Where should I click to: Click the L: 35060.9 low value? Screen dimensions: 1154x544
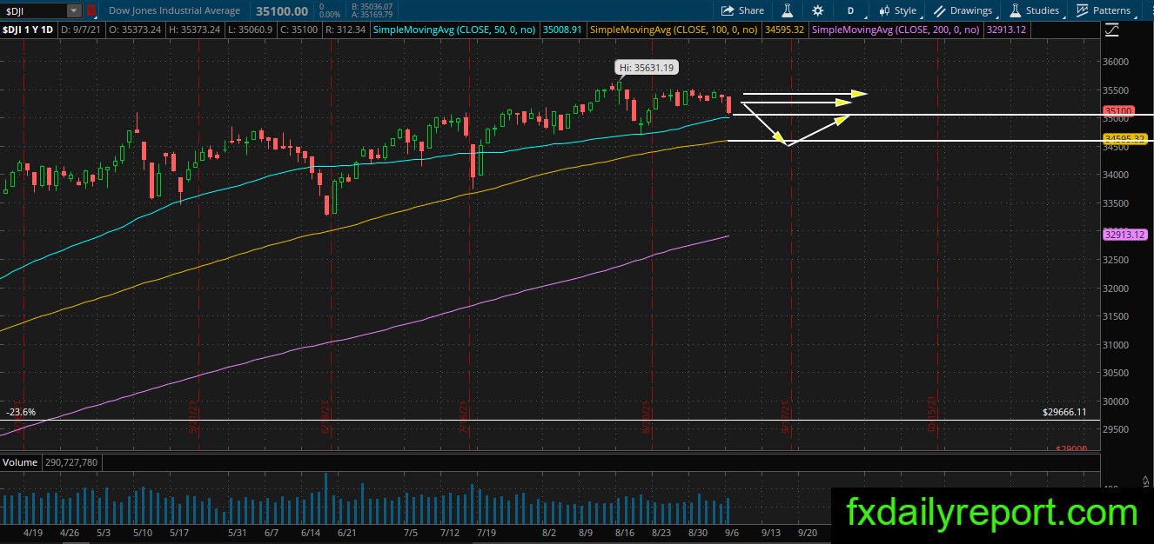252,30
